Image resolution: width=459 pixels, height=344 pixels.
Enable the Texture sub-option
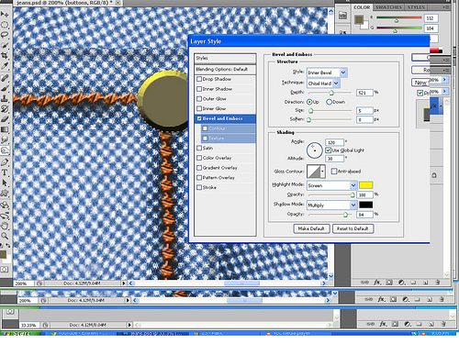pyautogui.click(x=205, y=139)
